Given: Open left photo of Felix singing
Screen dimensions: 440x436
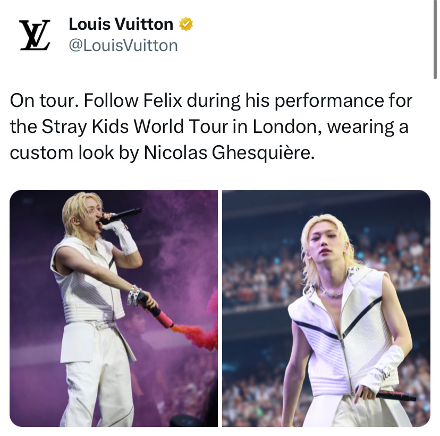Looking at the screenshot, I should coord(114,308).
